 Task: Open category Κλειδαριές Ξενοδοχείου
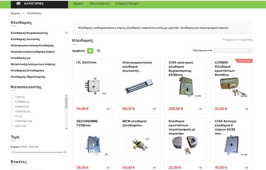[x=27, y=71]
